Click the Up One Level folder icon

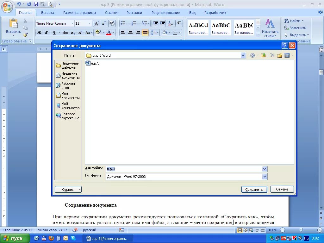coord(263,55)
